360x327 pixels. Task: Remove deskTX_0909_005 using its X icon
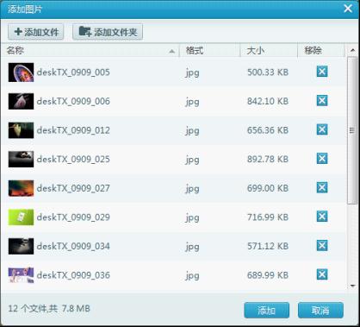pos(322,72)
